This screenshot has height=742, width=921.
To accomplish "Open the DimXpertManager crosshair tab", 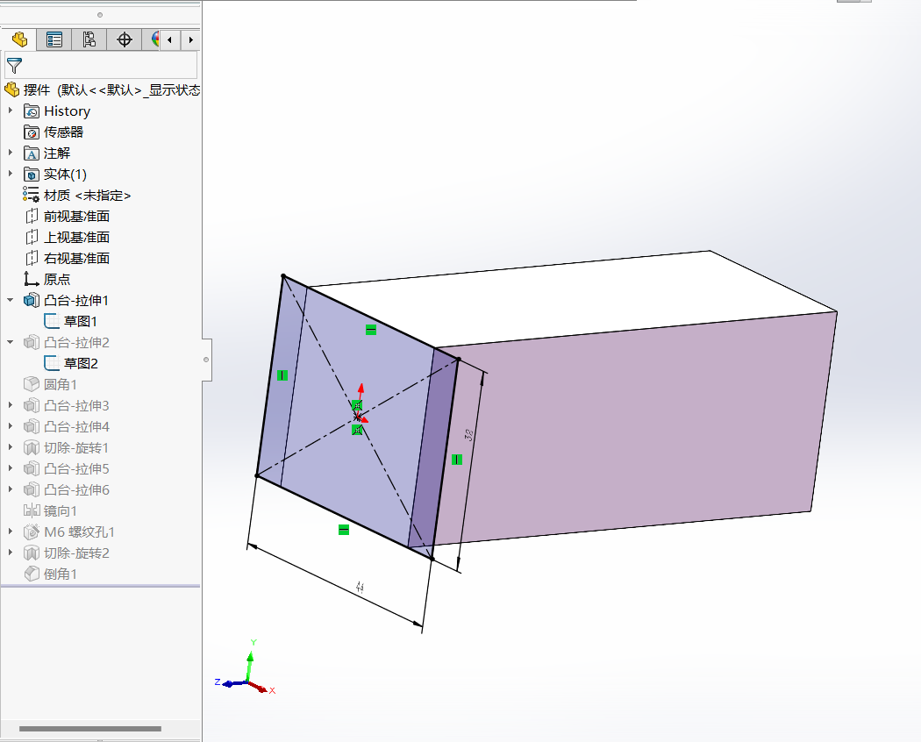I will coord(124,39).
